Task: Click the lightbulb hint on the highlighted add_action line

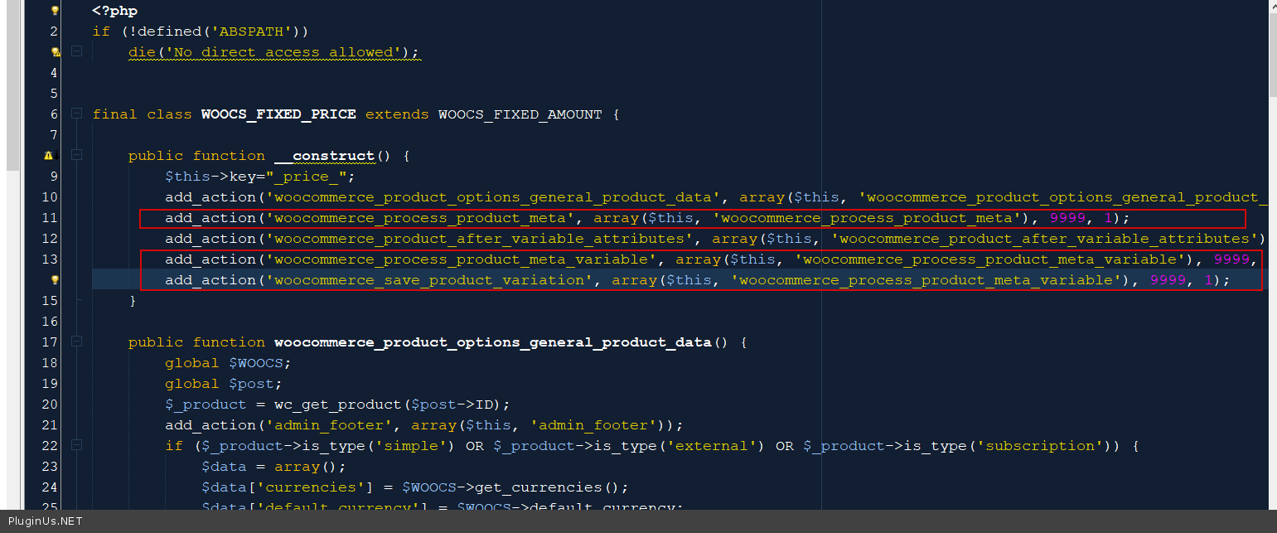Action: pos(56,280)
